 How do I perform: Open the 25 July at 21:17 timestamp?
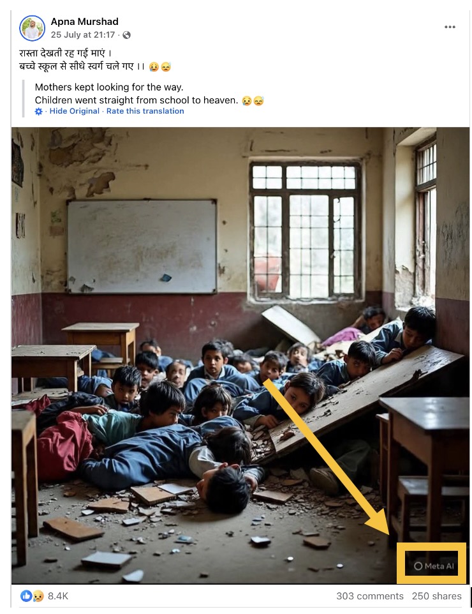82,35
